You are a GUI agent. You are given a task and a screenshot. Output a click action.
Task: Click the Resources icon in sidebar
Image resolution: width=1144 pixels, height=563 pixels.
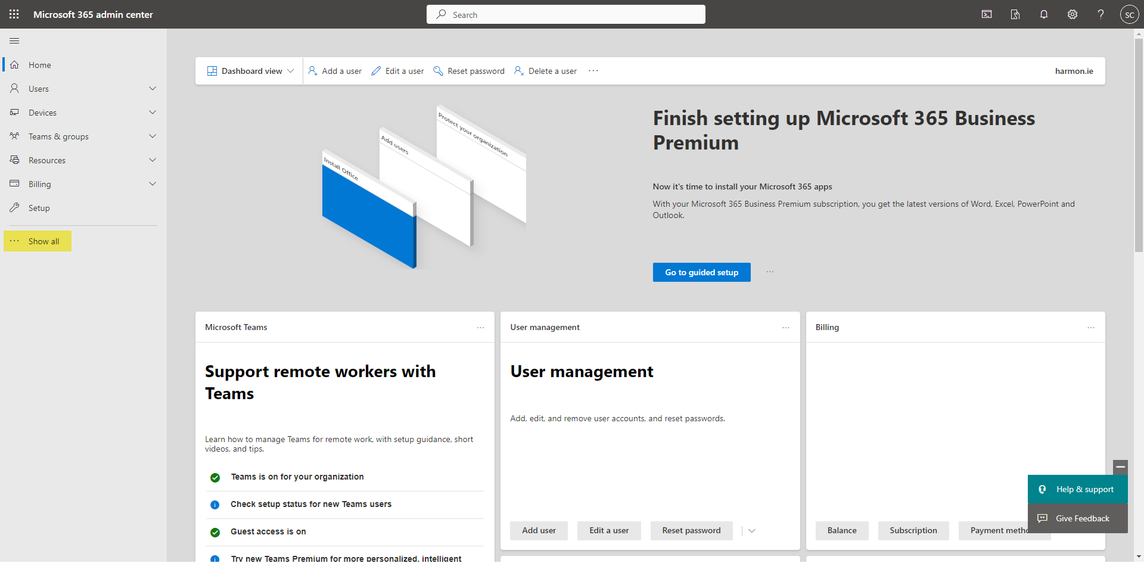click(x=14, y=160)
